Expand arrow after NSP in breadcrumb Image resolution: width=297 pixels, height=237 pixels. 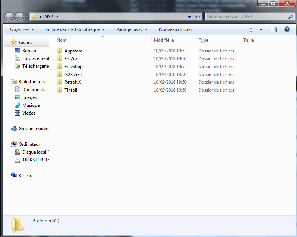(x=57, y=17)
